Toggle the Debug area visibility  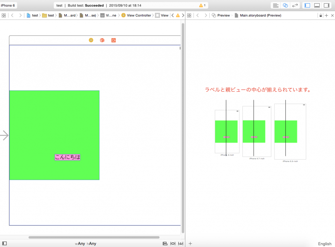pyautogui.click(x=317, y=6)
